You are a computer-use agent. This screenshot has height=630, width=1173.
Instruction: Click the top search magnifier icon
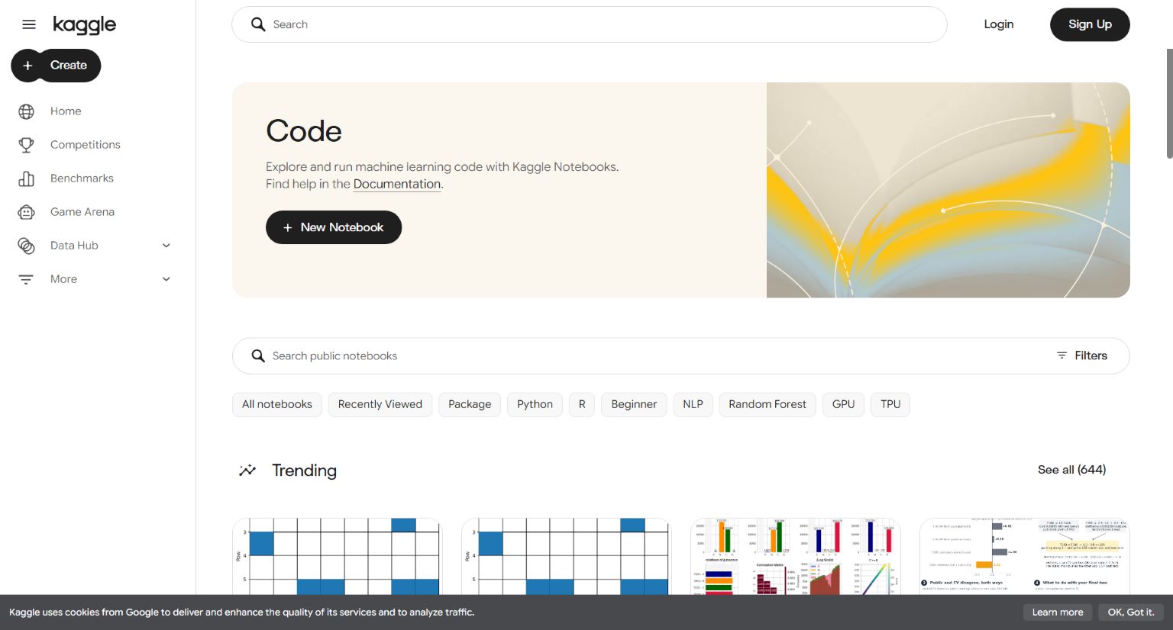(258, 24)
